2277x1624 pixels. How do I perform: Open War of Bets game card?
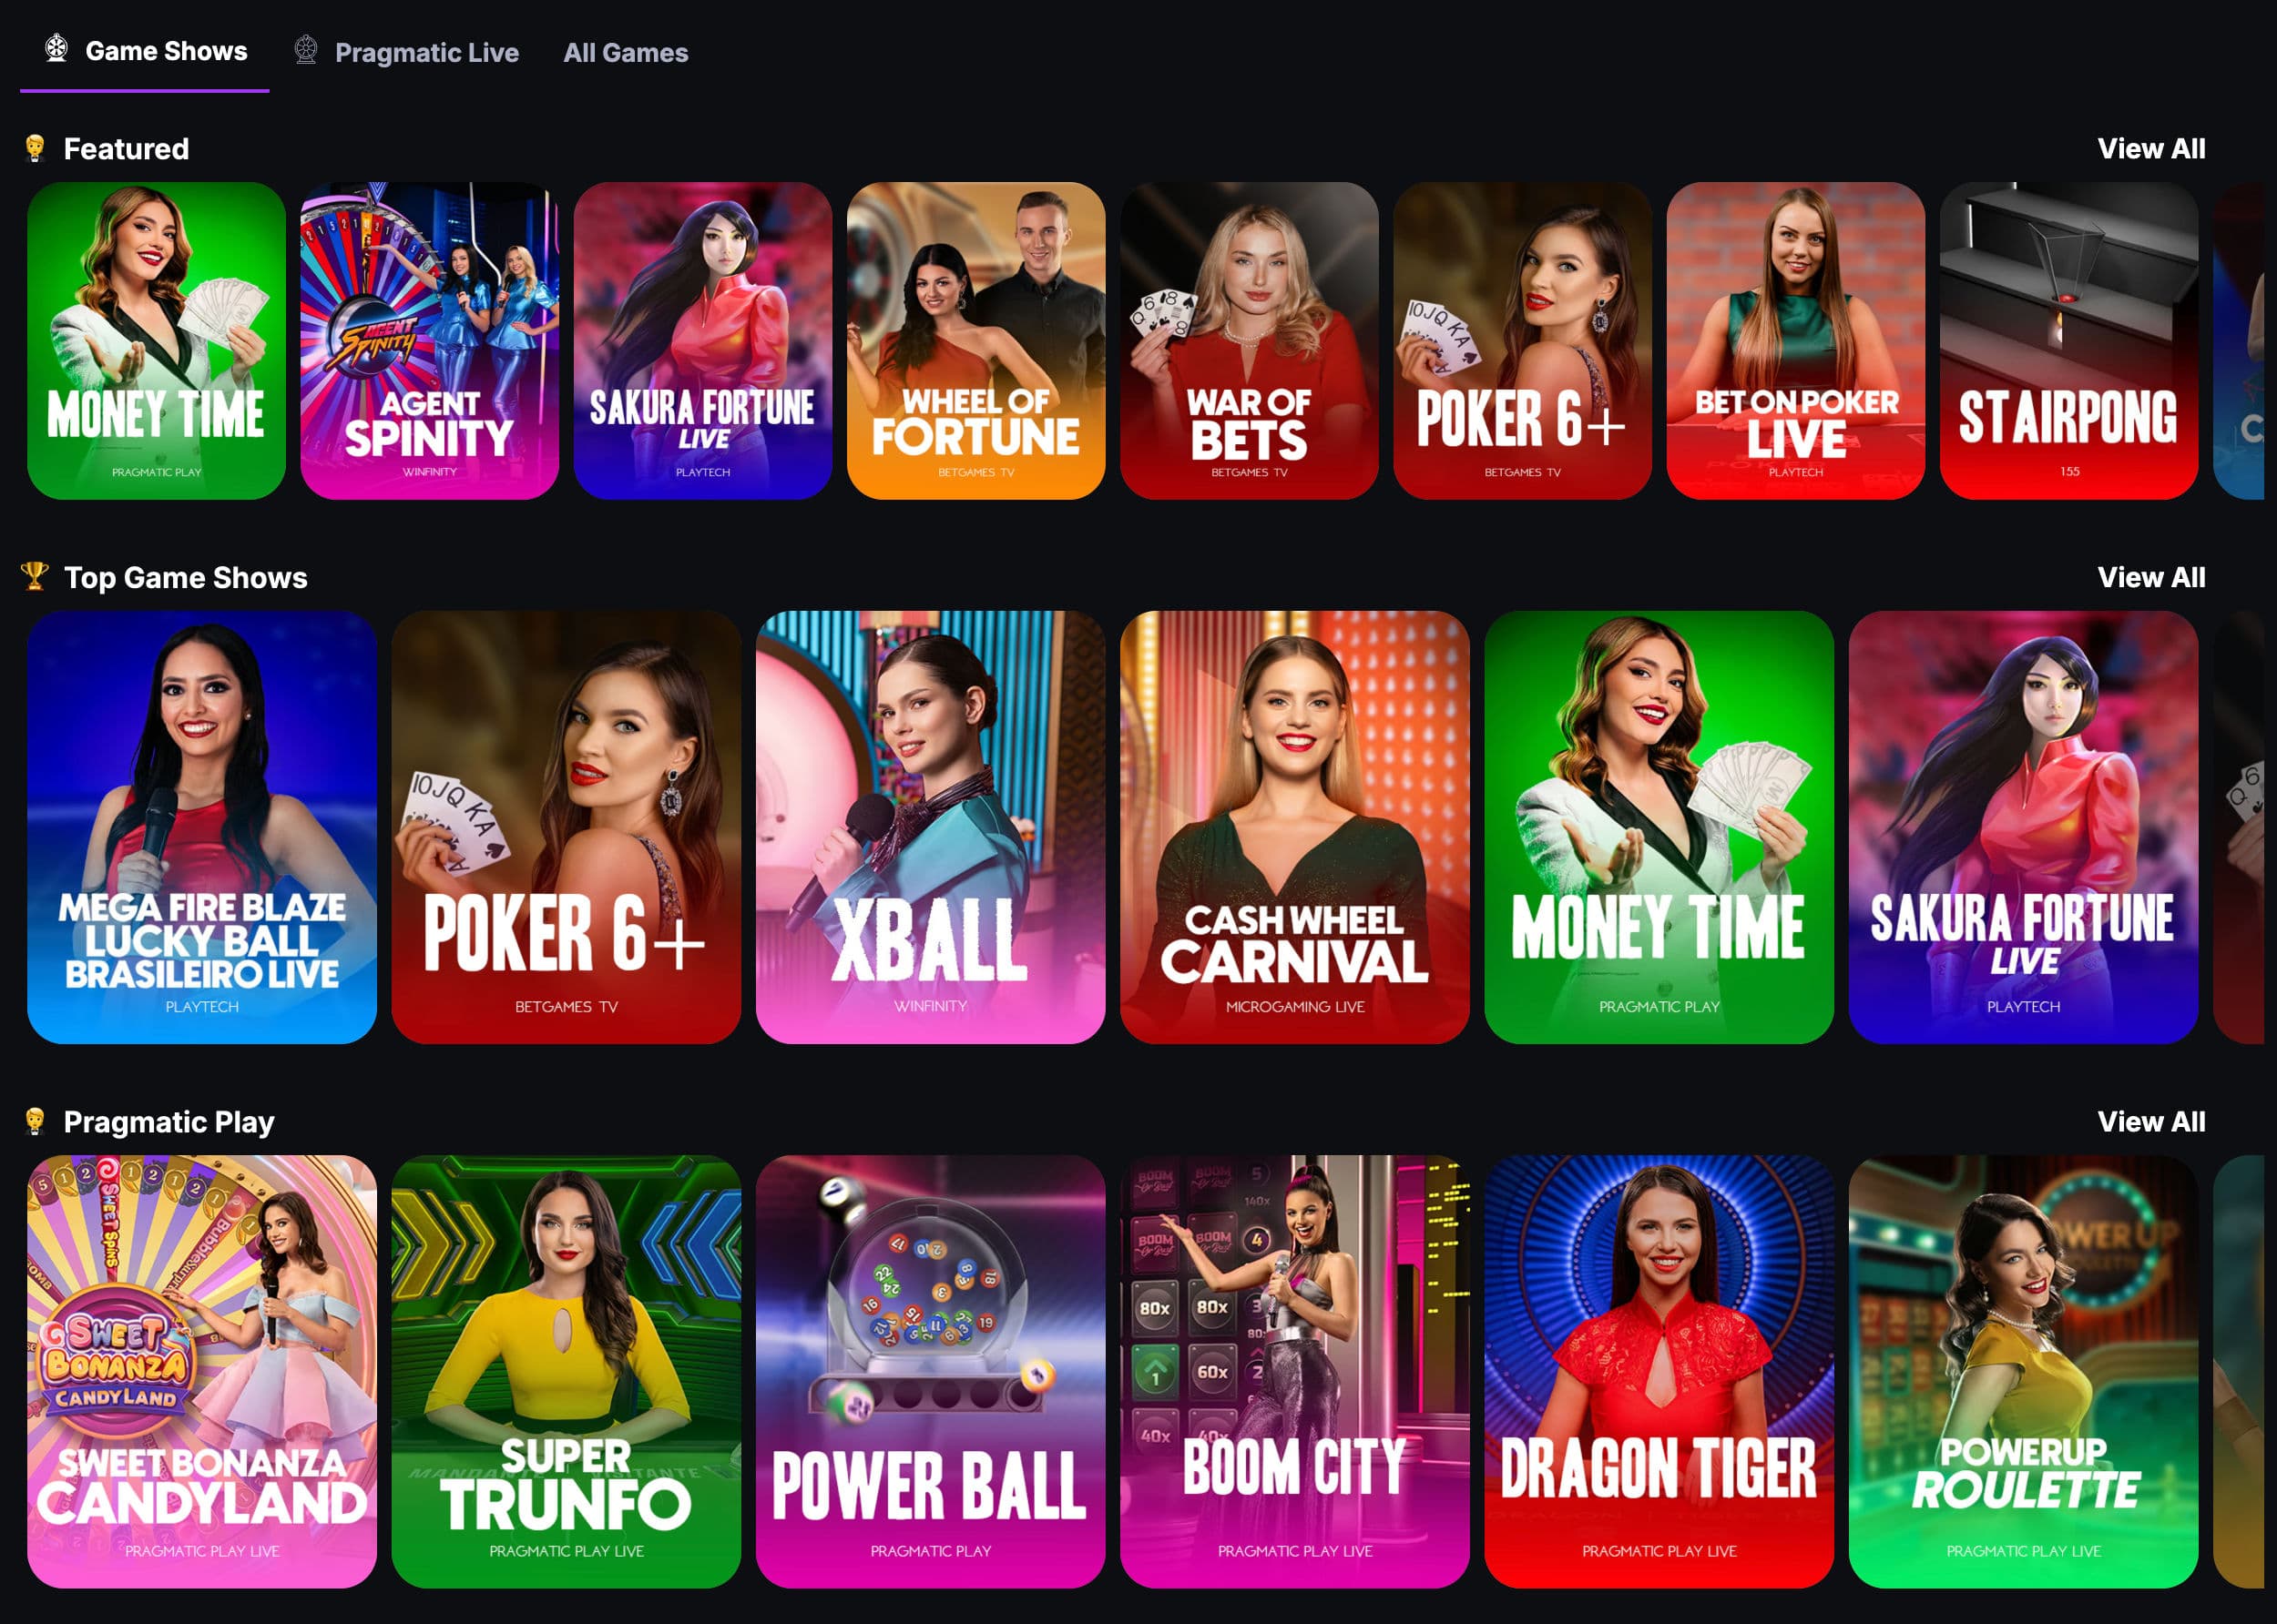pyautogui.click(x=1249, y=340)
